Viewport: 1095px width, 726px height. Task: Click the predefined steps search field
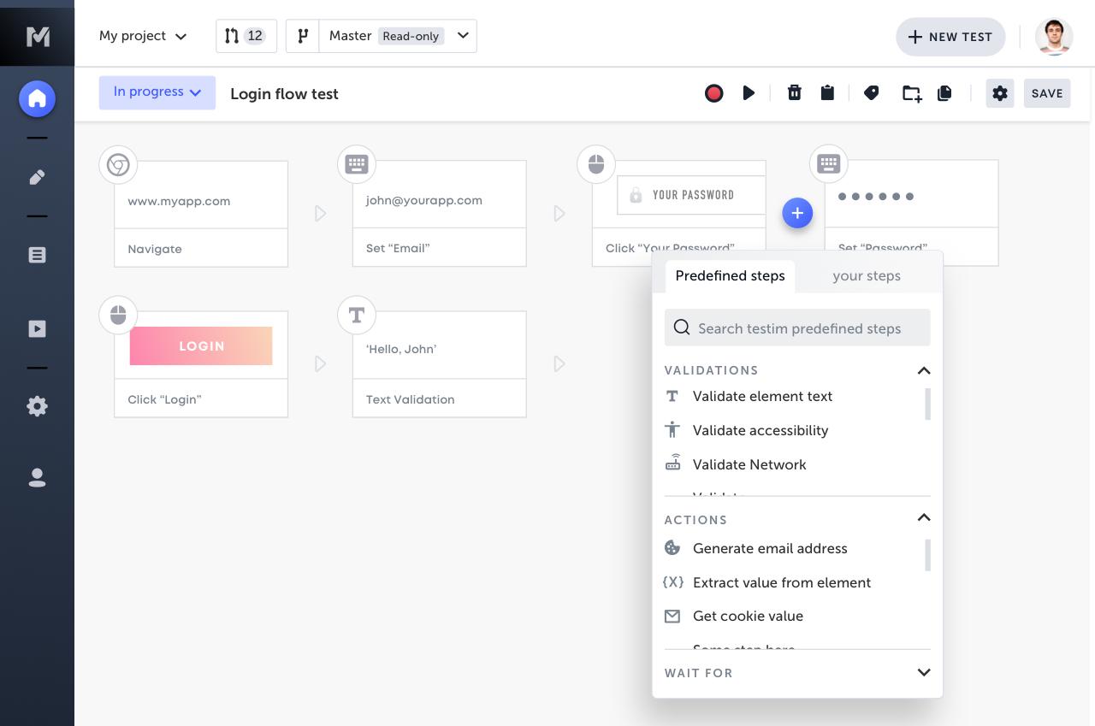tap(797, 328)
